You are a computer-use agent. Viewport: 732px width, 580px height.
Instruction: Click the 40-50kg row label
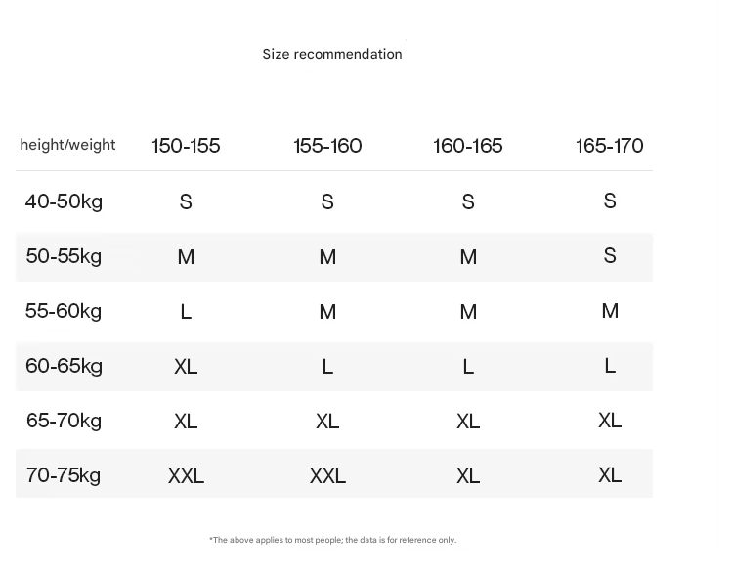(x=64, y=201)
